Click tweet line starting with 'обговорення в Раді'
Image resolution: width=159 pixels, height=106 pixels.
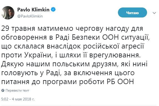pyautogui.click(x=75, y=37)
